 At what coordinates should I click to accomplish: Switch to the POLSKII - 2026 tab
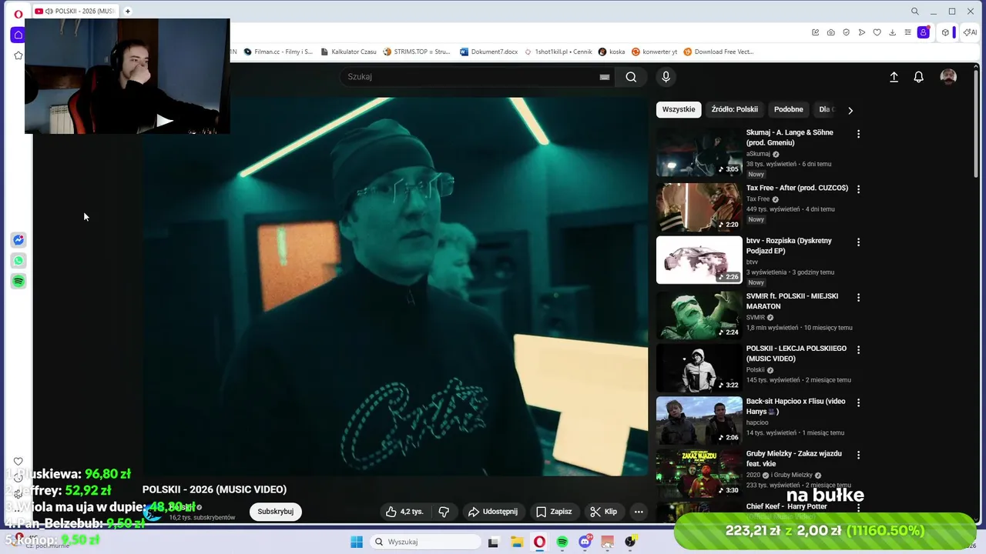tap(75, 11)
